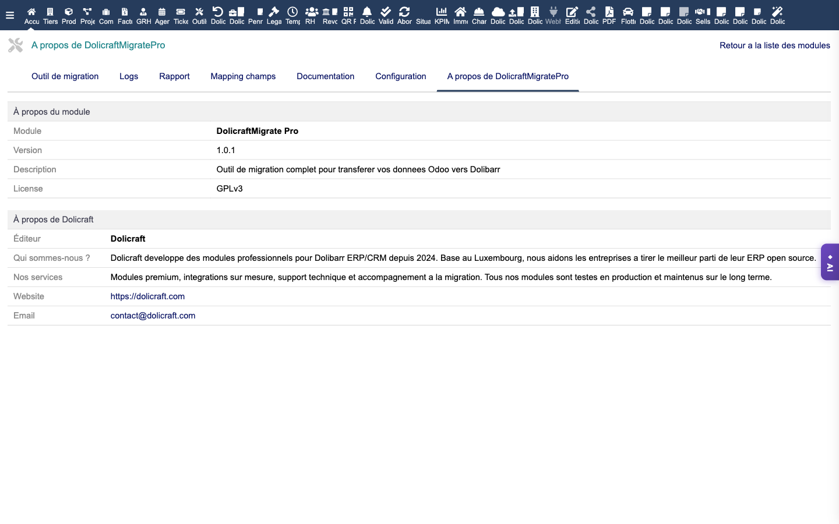
Task: Open Flotte car icon
Action: click(x=628, y=12)
